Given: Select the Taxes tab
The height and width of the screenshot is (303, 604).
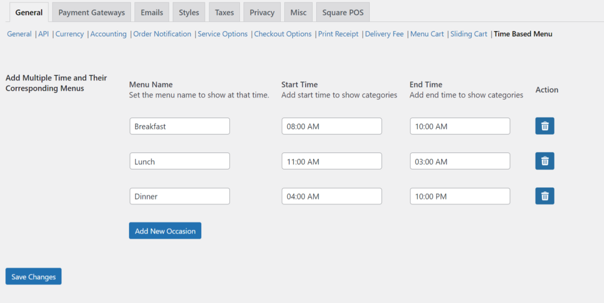Looking at the screenshot, I should [x=224, y=12].
